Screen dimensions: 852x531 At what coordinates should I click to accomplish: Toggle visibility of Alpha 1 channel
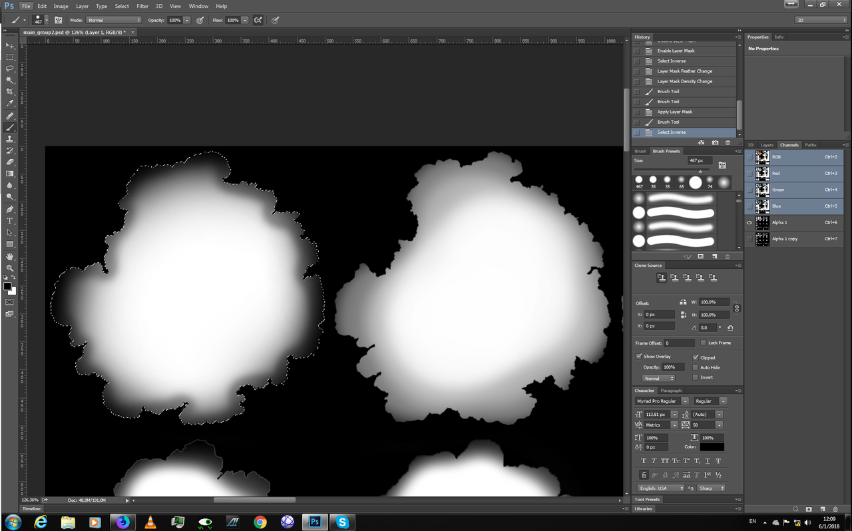749,222
